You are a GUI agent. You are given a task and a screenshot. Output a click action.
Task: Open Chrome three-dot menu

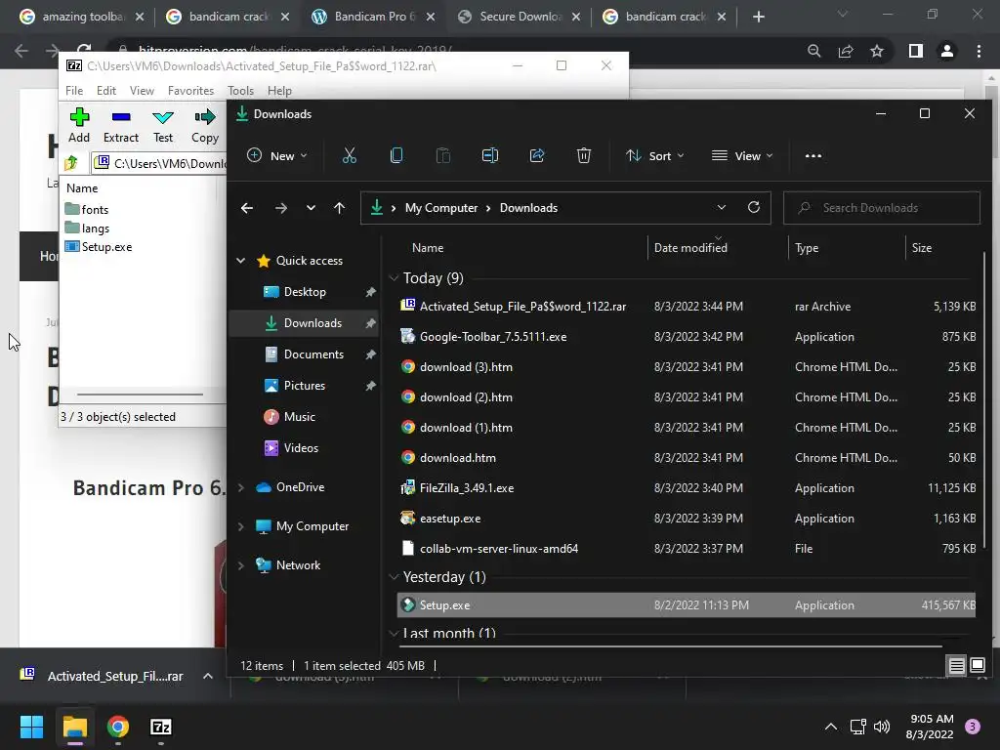coord(979,51)
